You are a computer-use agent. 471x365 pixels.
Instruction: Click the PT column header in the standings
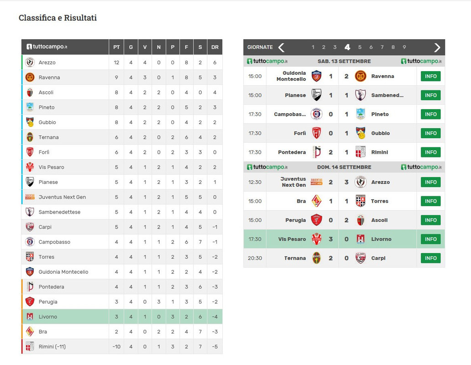(116, 47)
